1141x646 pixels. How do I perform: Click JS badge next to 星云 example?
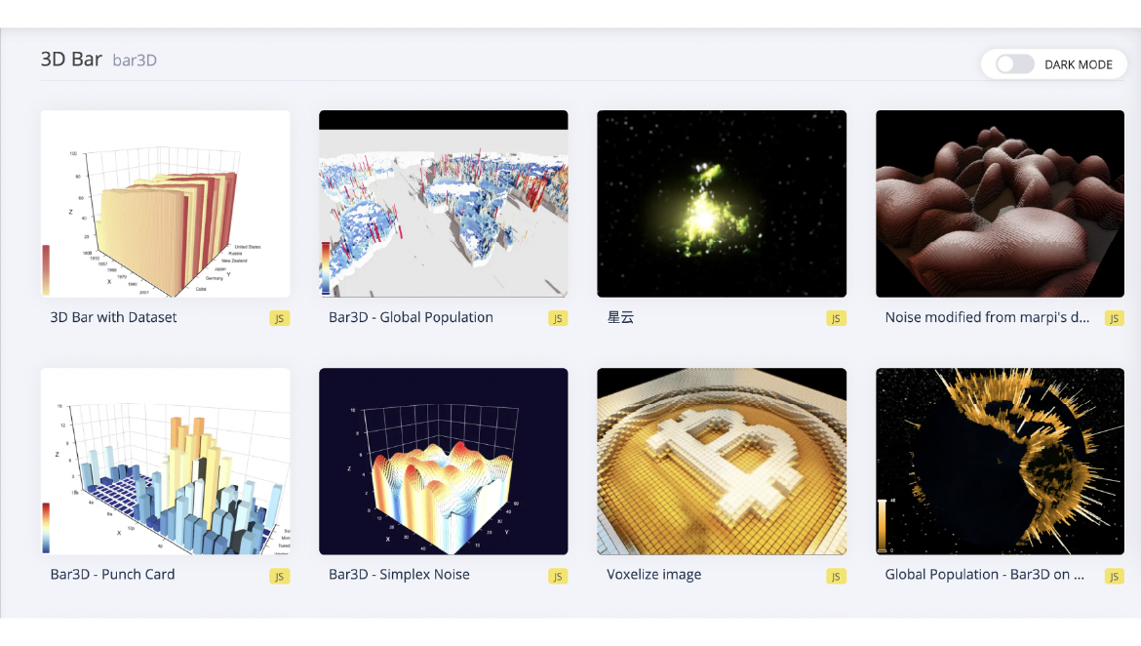836,318
